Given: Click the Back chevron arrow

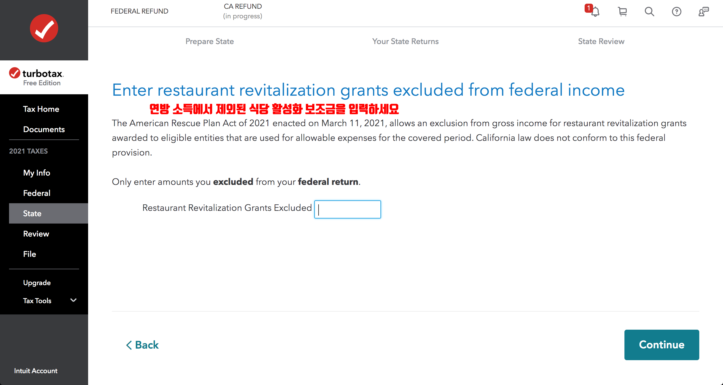Looking at the screenshot, I should [x=129, y=345].
